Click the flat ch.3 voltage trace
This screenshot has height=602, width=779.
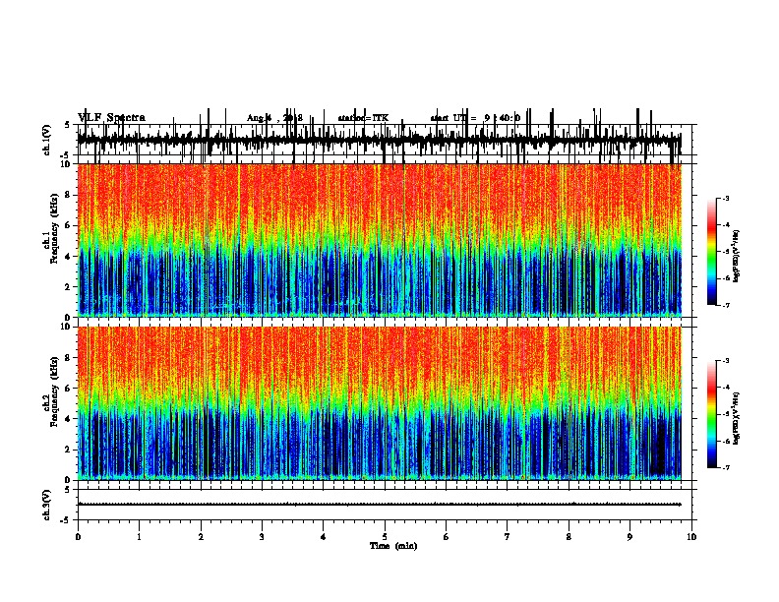point(380,505)
